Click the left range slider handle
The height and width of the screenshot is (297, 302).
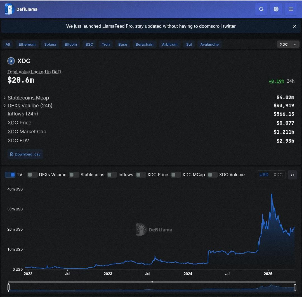8,287
